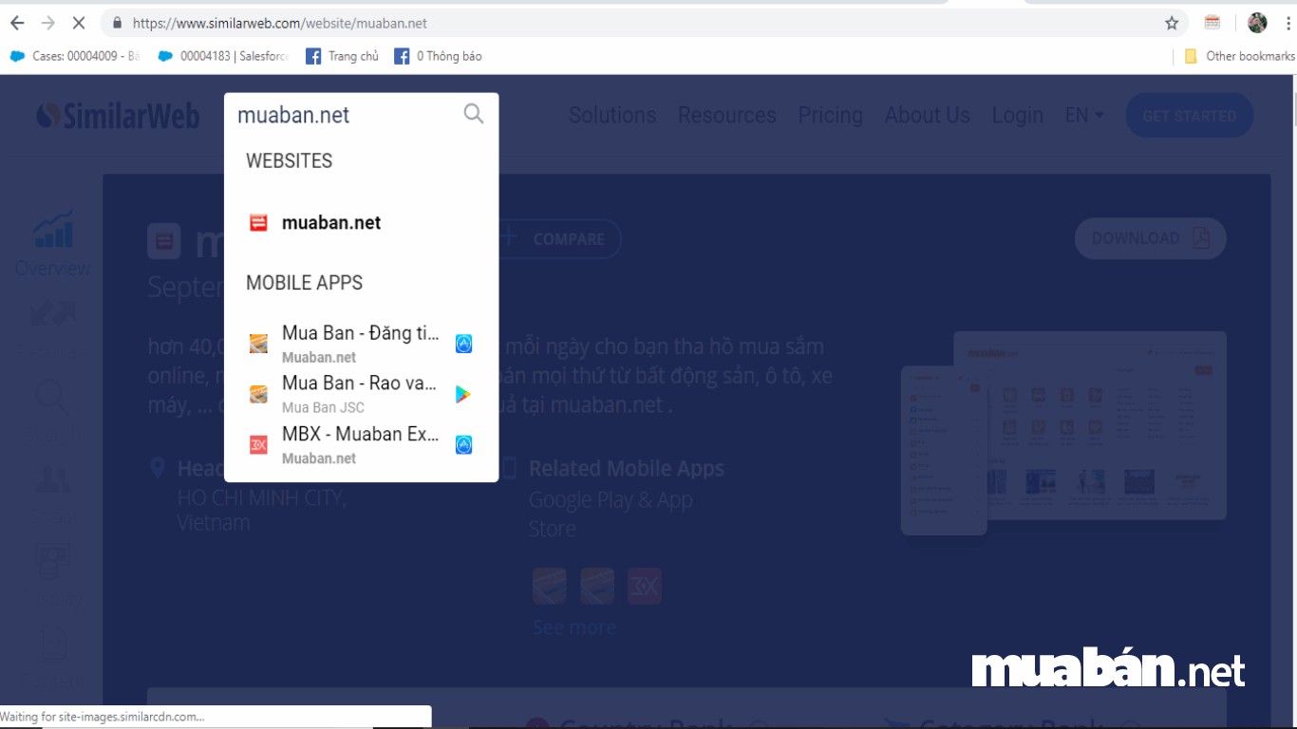Select muaban.net website suggestion
This screenshot has height=729, width=1297.
coord(361,223)
